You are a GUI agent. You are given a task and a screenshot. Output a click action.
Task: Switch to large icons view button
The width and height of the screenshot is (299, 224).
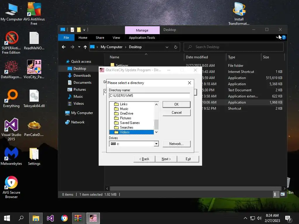[283, 194]
